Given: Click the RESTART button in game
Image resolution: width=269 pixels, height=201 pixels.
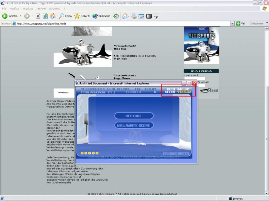Looking at the screenshot, I should [x=133, y=116].
